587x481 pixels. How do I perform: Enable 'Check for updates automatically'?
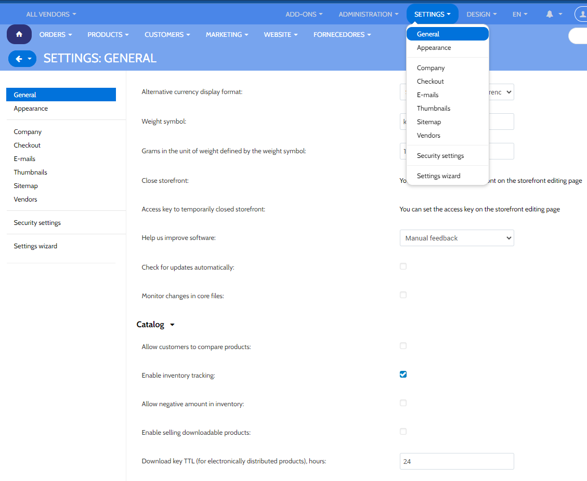click(403, 266)
